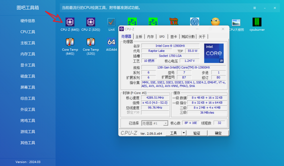Open 其他工具 sidebar category
Screen dimensions: 284x166
[28, 143]
